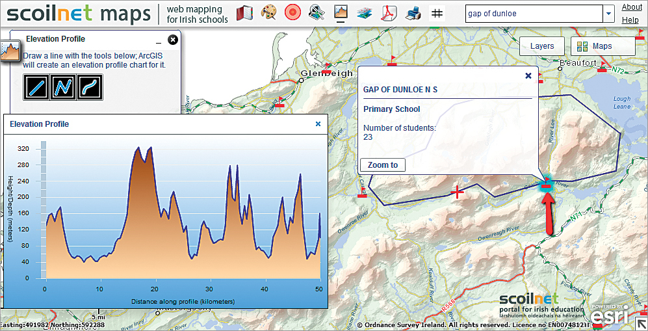Toggle the Elevation Profile tool in the toolbar
Screen dimensions: 648x331
(x=341, y=13)
